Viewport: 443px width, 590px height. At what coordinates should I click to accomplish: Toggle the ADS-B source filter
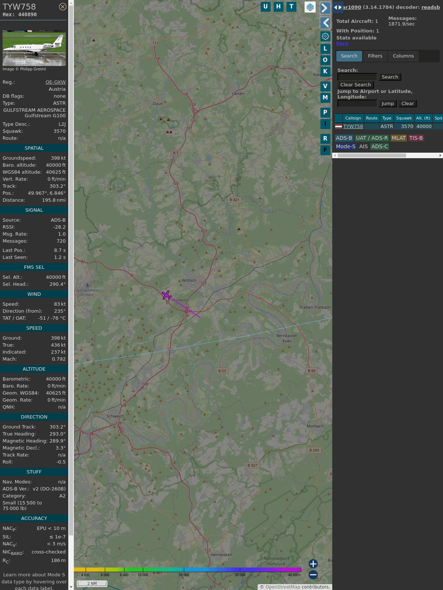click(x=344, y=138)
